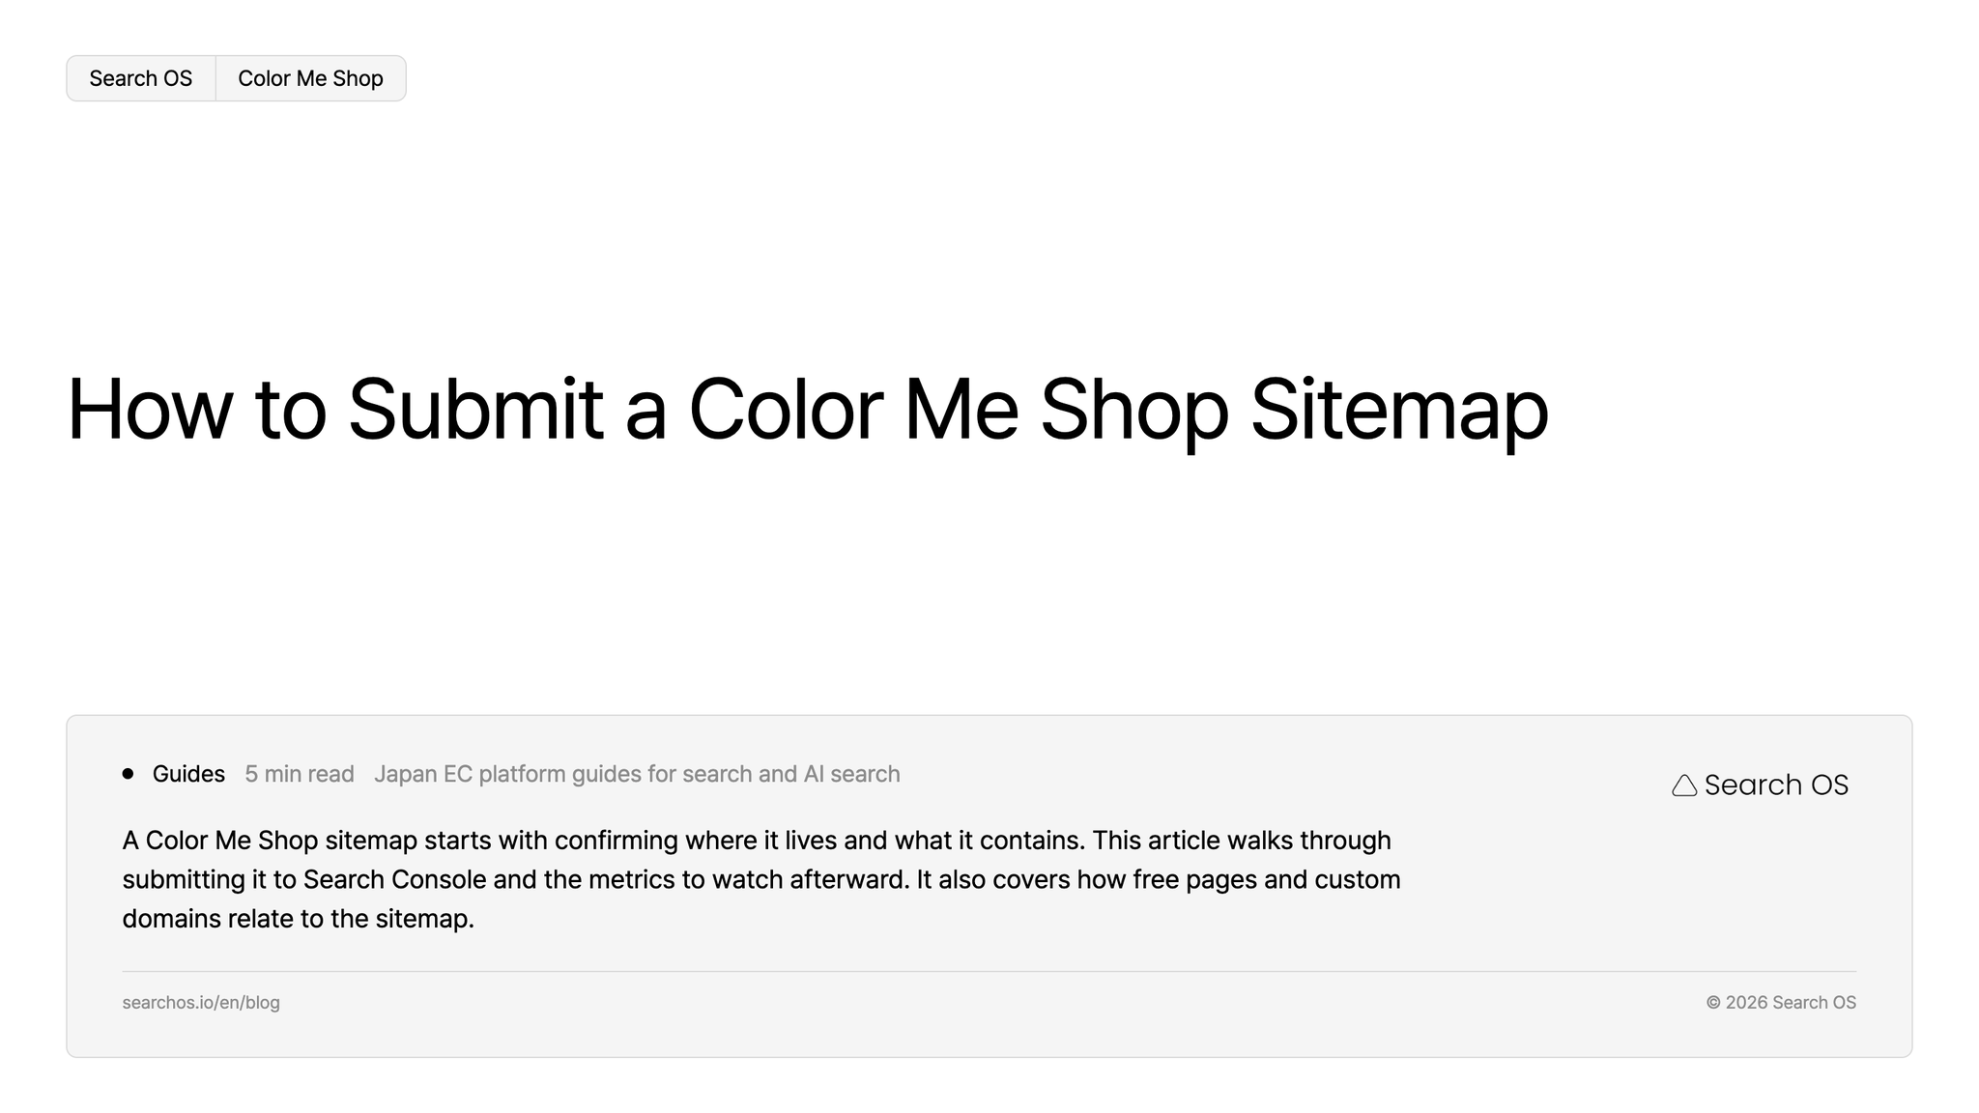The image size is (1979, 1113).
Task: Click the first sentence of the summary
Action: click(x=604, y=841)
